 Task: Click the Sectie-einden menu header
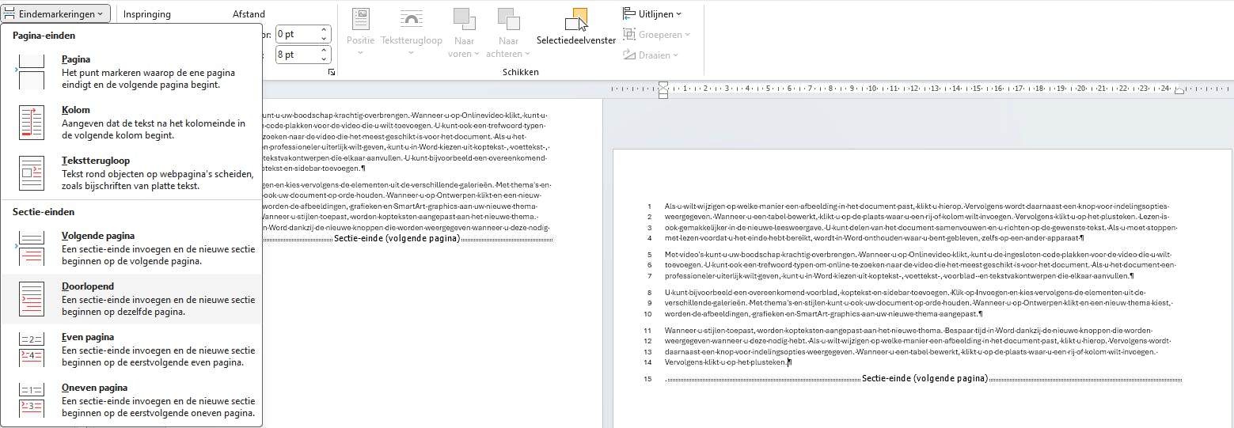44,212
